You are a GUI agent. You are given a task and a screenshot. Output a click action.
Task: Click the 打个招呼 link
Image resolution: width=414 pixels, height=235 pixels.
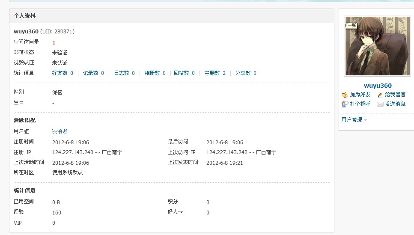pyautogui.click(x=360, y=104)
